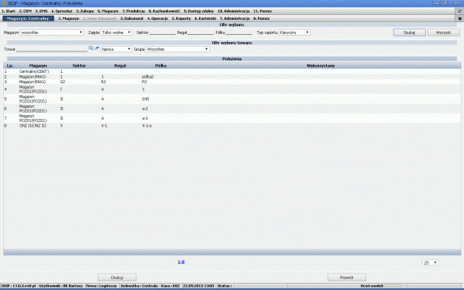The height and width of the screenshot is (290, 464).
Task: Open the Magazyn warehouse dropdown
Action: (x=52, y=32)
